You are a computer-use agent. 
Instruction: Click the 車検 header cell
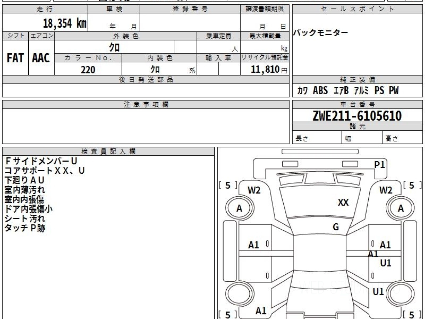[114, 9]
